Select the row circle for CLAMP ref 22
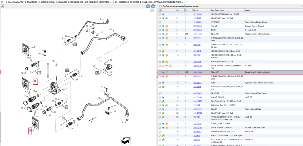Image resolution: width=303 pixels, height=146 pixels. tap(160, 113)
